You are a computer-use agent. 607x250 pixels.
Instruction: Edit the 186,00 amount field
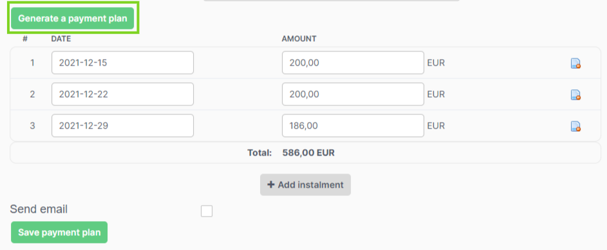[353, 125]
